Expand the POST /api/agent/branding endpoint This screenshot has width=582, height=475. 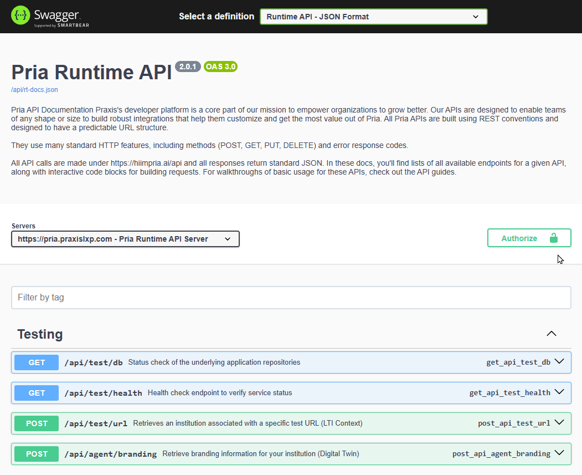pyautogui.click(x=291, y=454)
